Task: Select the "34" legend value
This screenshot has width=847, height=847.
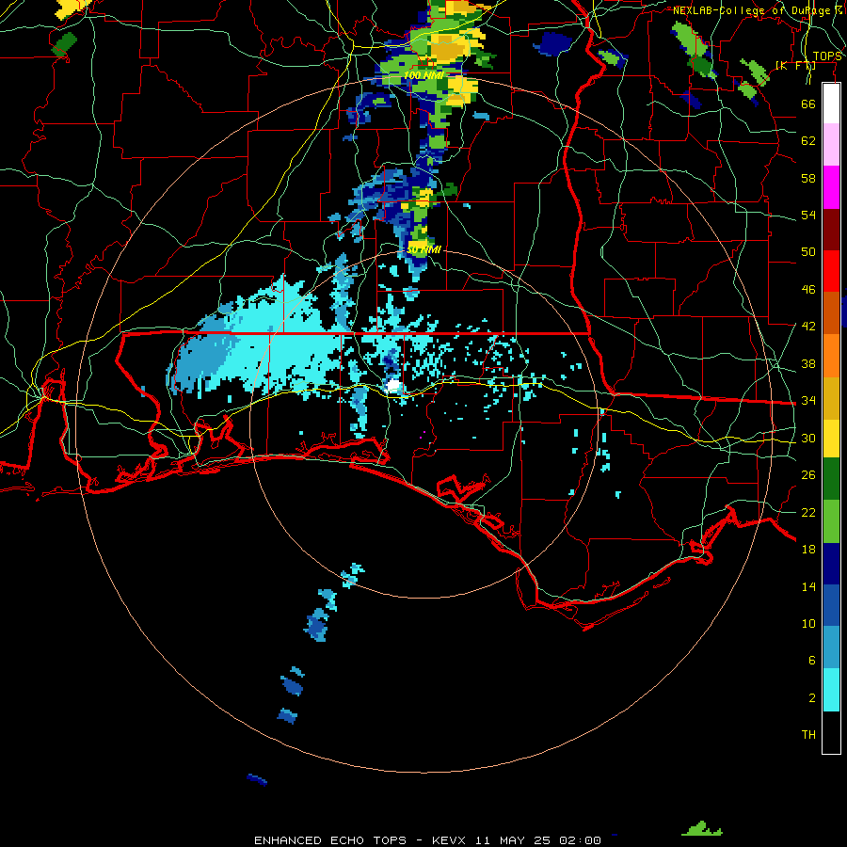Action: point(808,400)
